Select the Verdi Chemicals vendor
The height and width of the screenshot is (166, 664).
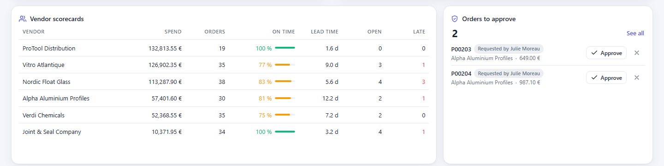click(x=43, y=115)
